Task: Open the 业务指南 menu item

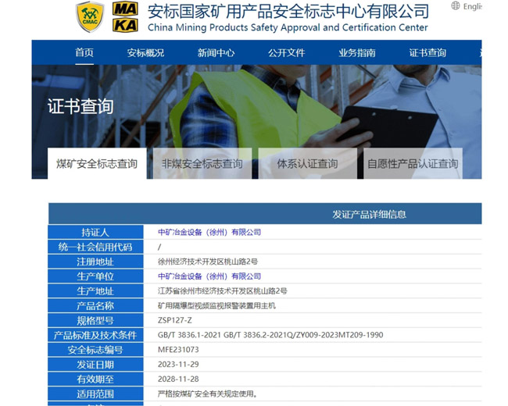Action: 356,53
